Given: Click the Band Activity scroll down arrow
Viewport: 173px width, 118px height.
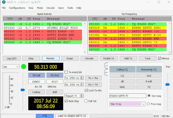Looking at the screenshot, I should 85,52.
